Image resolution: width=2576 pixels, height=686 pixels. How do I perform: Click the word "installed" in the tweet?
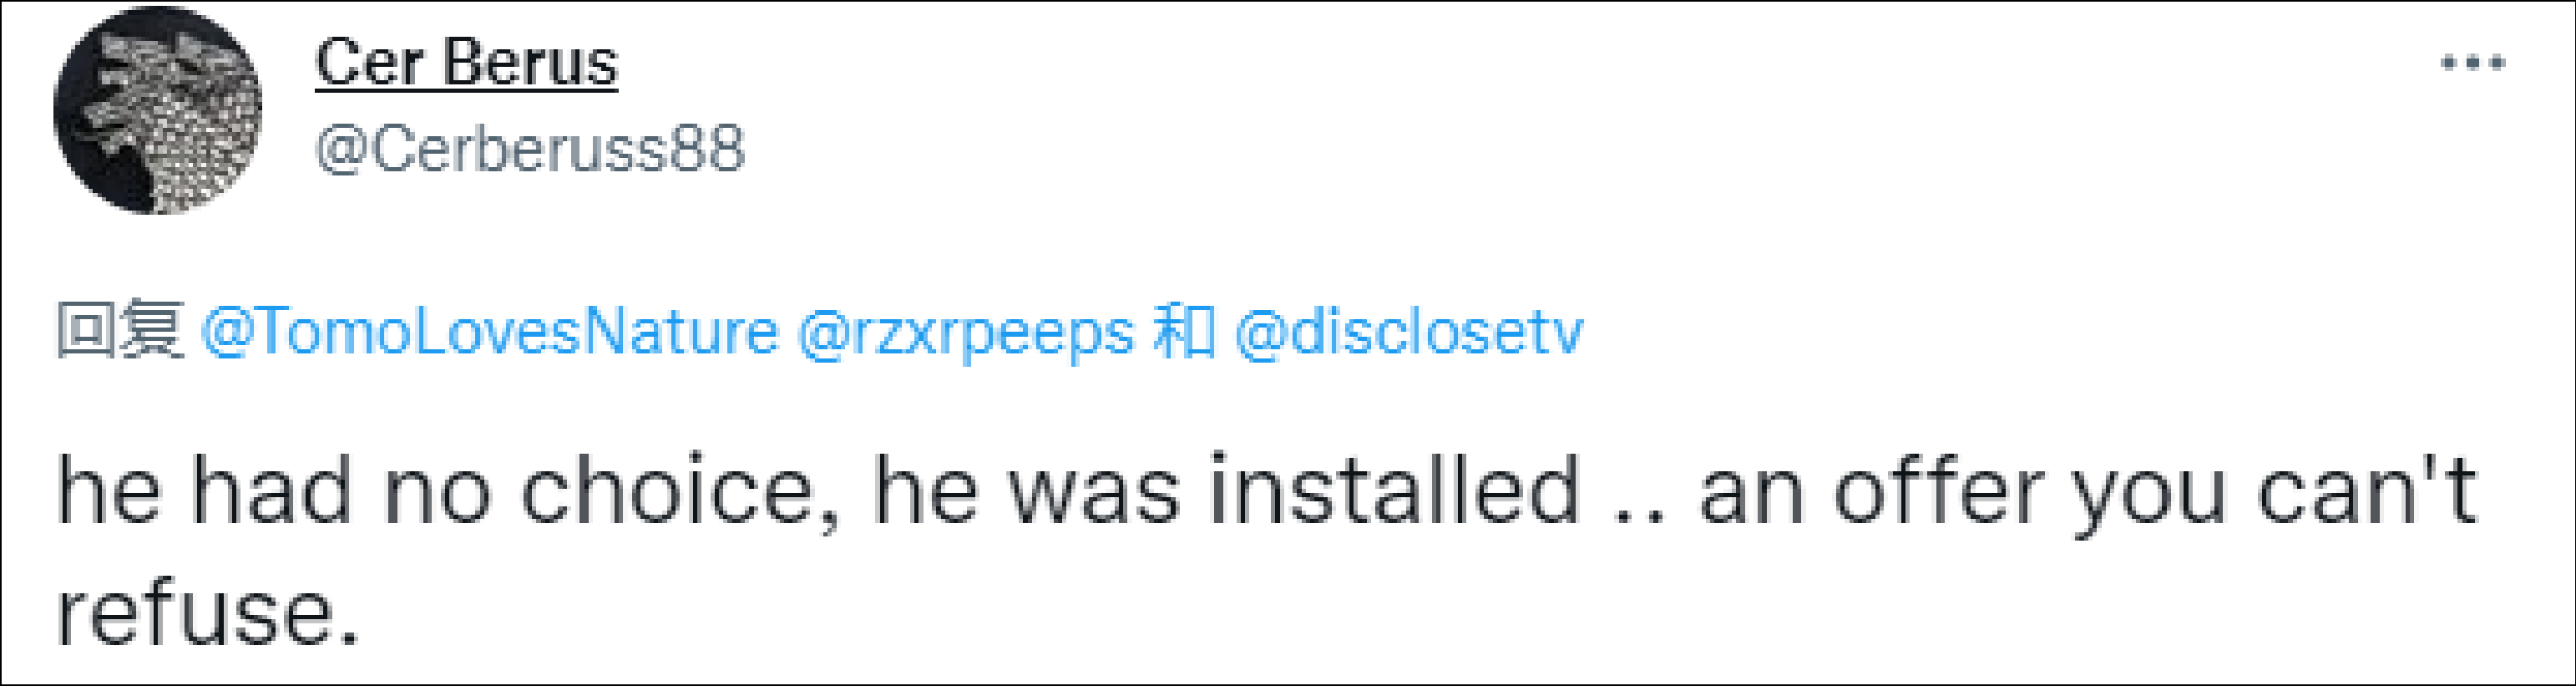pyautogui.click(x=1394, y=491)
